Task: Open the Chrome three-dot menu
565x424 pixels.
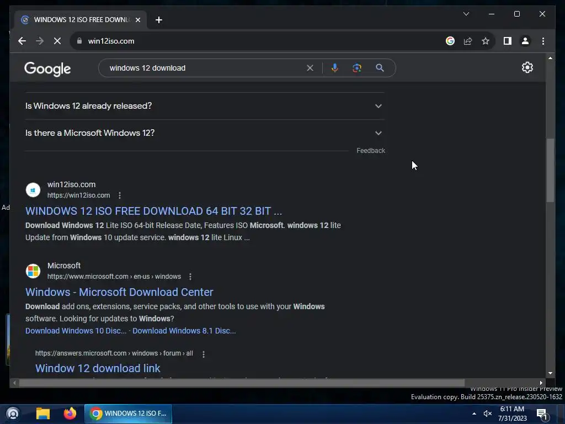Action: [543, 41]
